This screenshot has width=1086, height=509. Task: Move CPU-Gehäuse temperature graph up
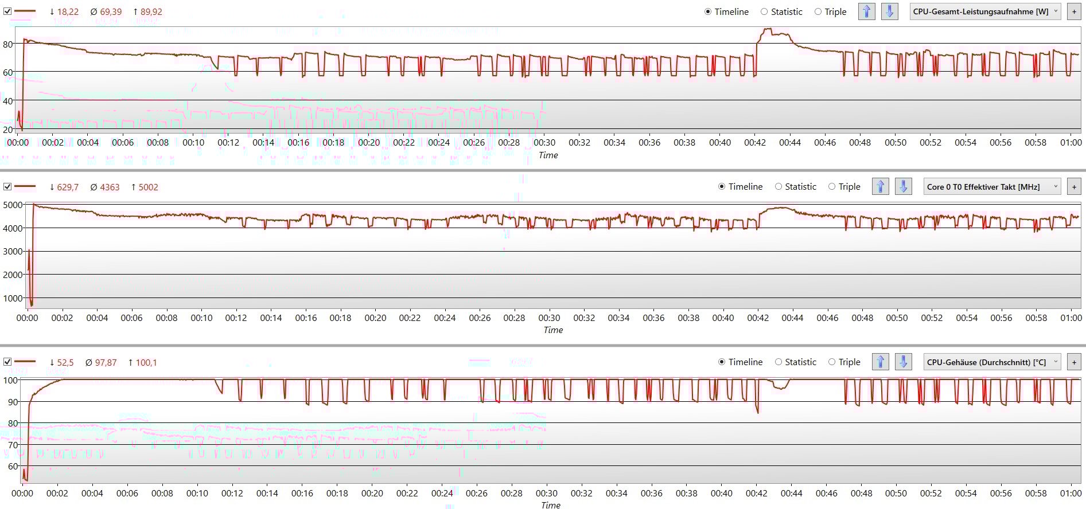point(880,362)
